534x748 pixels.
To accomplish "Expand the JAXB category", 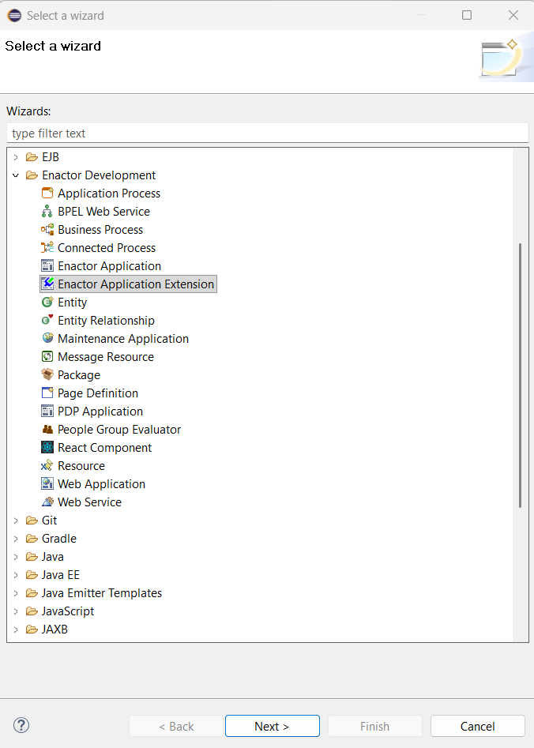I will pyautogui.click(x=16, y=630).
